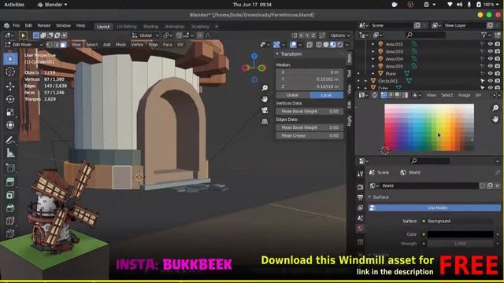Click the viewport pan hand icon
The height and width of the screenshot is (283, 504).
pyautogui.click(x=265, y=99)
